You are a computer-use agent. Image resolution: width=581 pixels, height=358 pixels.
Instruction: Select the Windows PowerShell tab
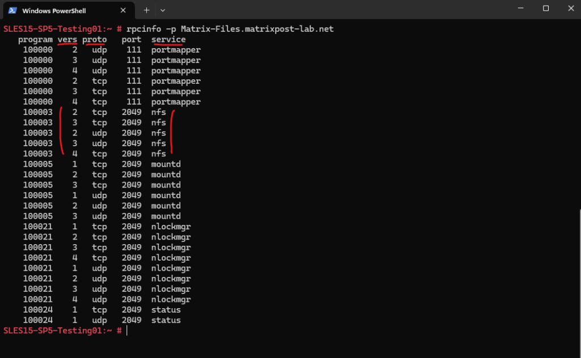[62, 10]
